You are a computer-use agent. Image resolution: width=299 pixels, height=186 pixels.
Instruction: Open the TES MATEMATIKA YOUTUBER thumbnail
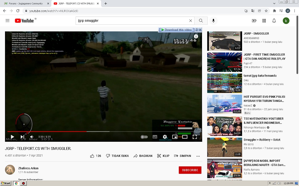click(225, 126)
